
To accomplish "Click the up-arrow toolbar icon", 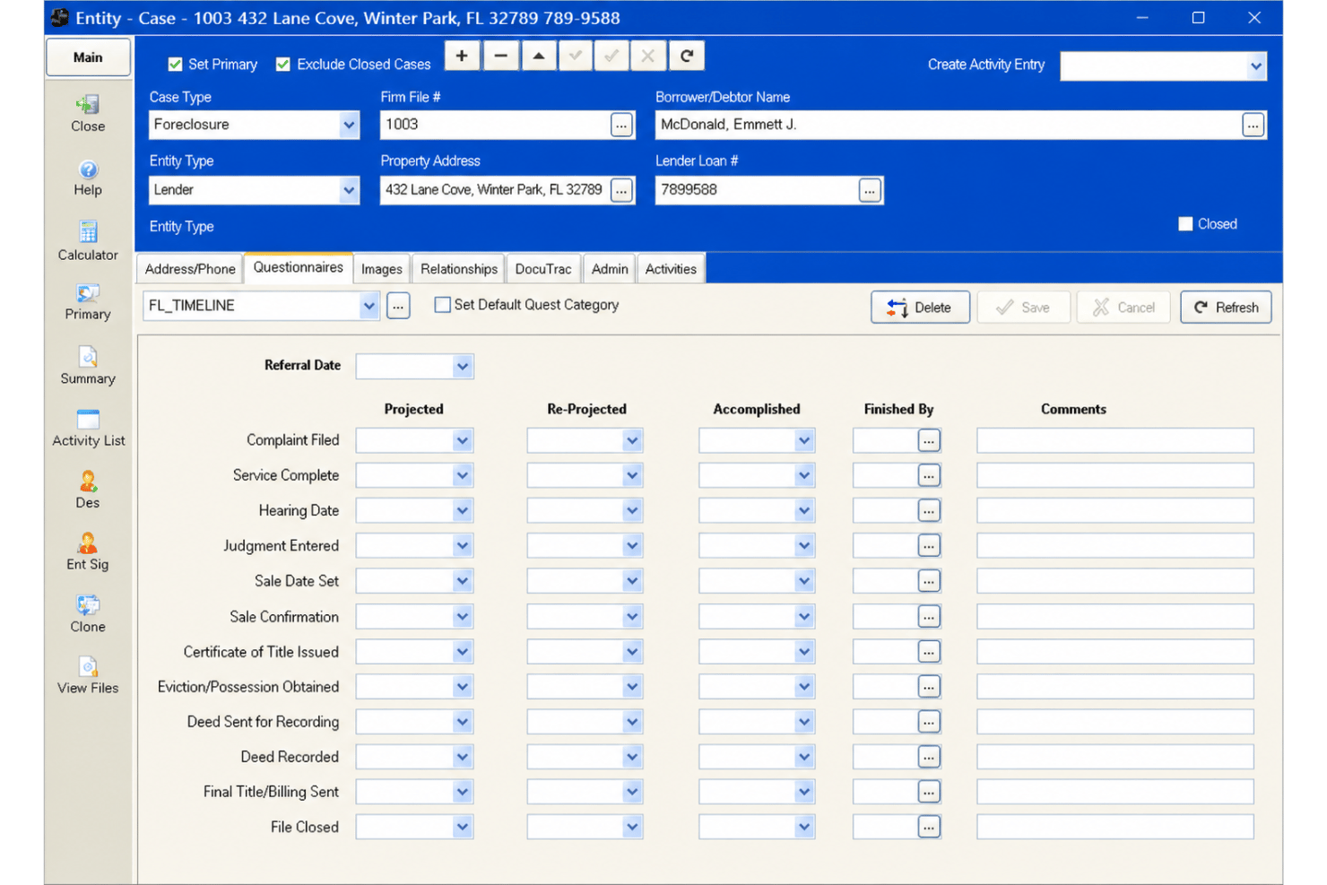I will point(538,56).
